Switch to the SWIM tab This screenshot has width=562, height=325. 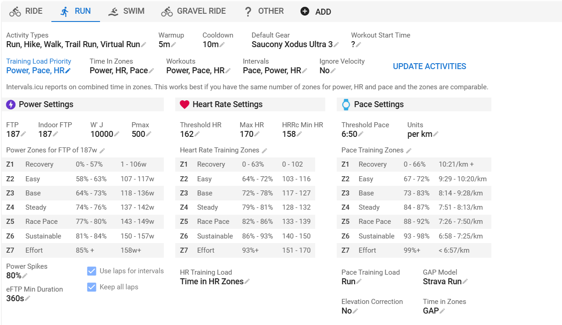point(127,11)
